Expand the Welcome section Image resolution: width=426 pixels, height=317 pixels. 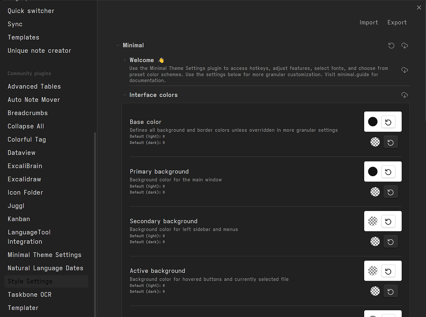(124, 60)
